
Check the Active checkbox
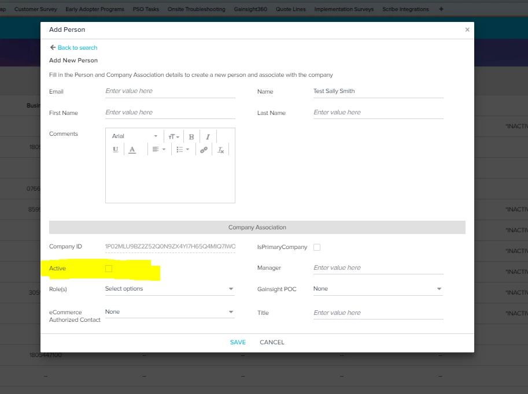point(109,269)
